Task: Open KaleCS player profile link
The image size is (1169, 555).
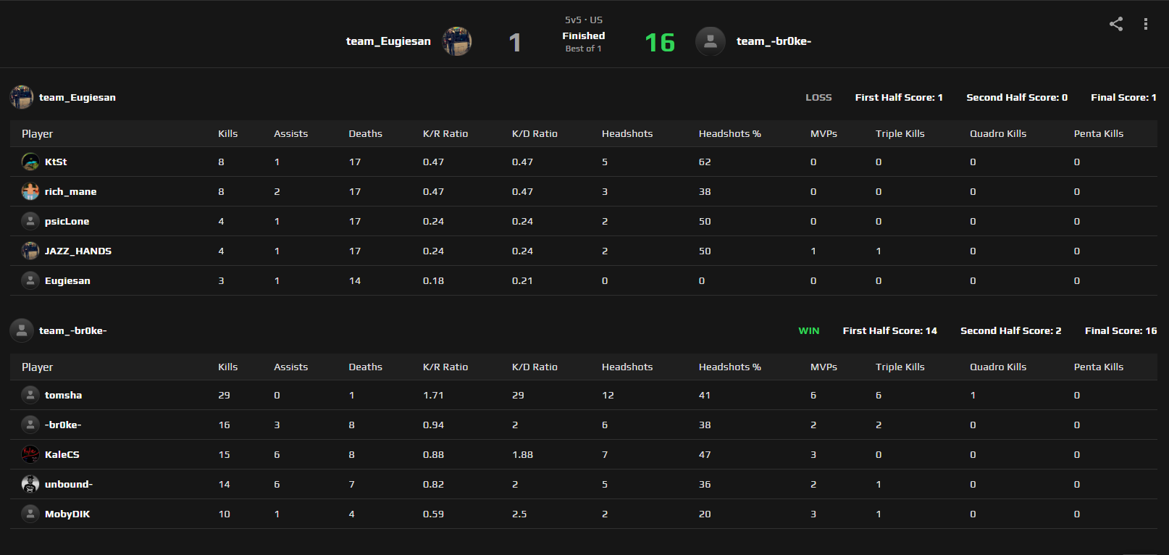Action: [x=62, y=454]
